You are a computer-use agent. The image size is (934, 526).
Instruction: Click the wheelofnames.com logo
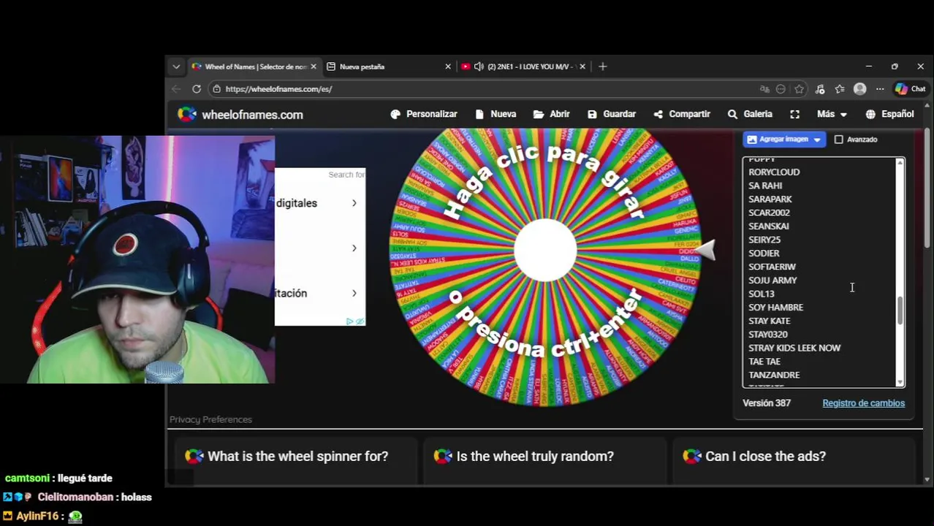(240, 115)
